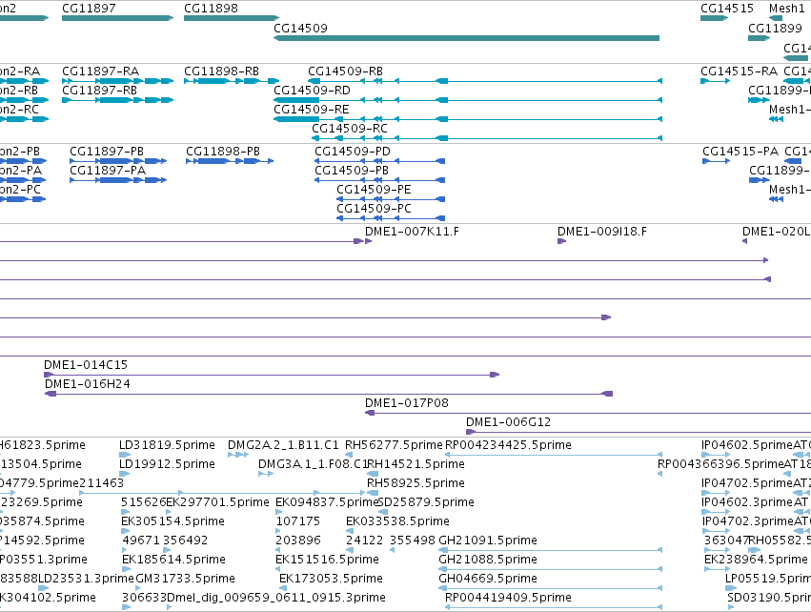Viewport: 811px width, 612px height.
Task: Select EST GH21088.5prime
Action: [x=550, y=569]
